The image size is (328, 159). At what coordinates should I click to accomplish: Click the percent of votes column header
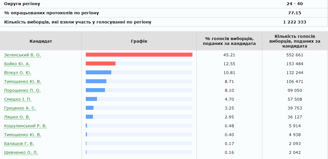click(229, 41)
